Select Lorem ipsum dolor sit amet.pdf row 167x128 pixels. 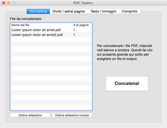(x=51, y=30)
